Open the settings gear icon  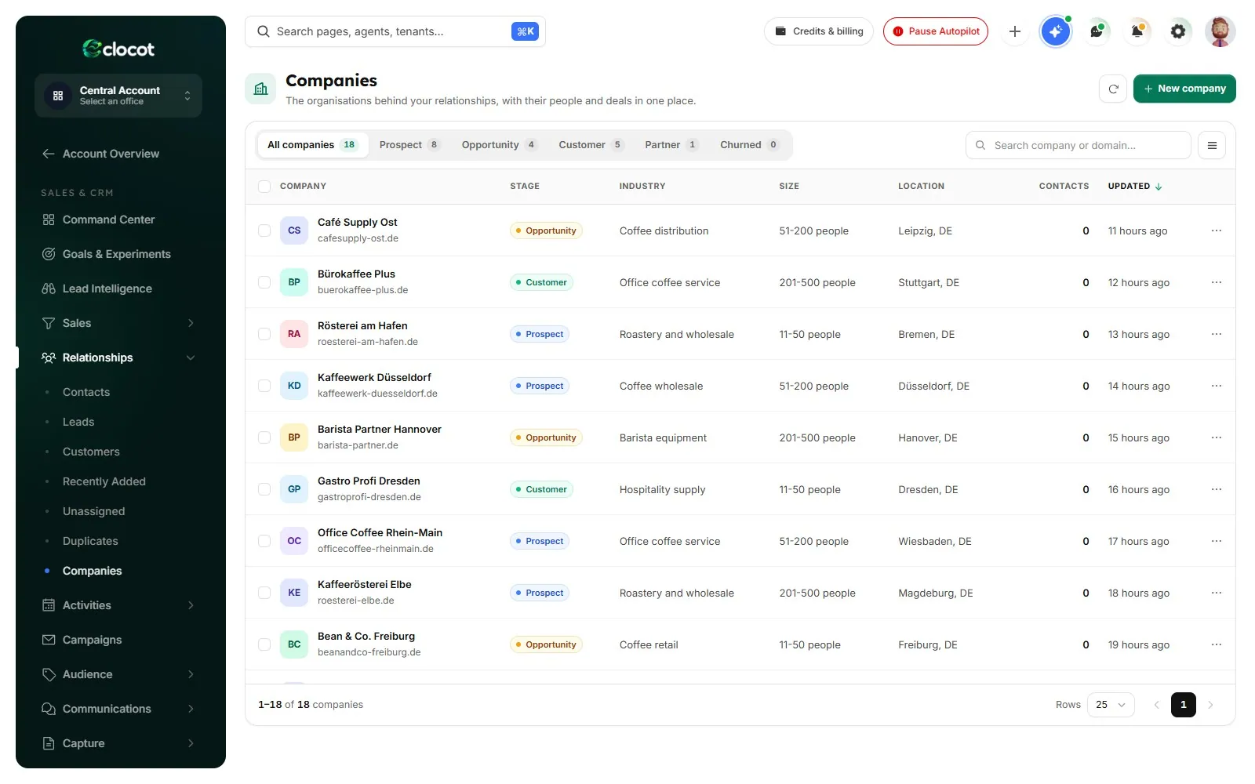1178,31
